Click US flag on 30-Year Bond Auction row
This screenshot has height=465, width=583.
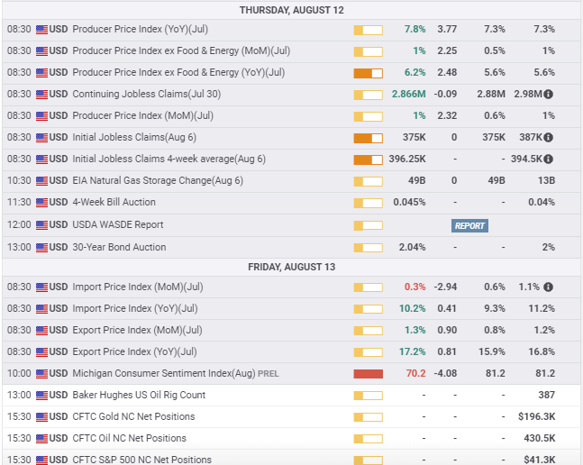pos(41,247)
